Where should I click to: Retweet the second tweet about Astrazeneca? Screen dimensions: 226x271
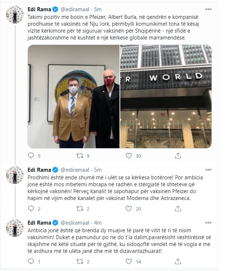pyautogui.click(x=80, y=209)
